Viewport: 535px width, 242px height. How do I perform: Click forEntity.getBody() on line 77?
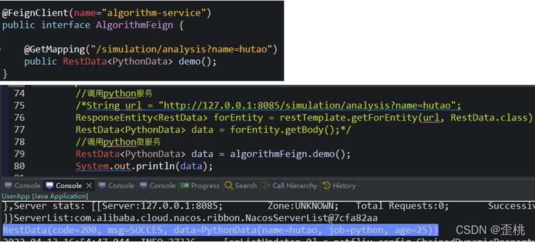click(285, 130)
